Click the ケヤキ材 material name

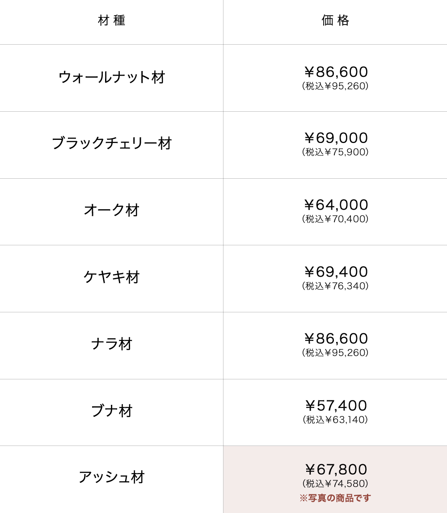[112, 277]
